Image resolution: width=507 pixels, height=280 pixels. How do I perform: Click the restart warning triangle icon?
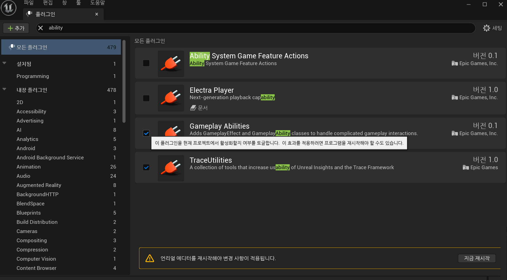click(x=150, y=258)
